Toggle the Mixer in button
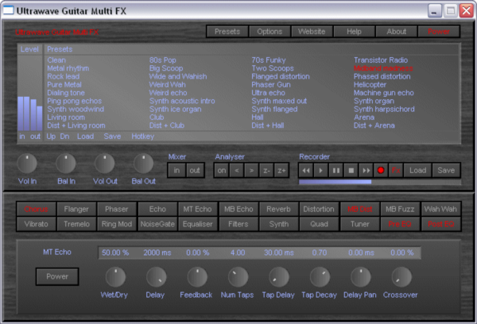This screenshot has width=477, height=324. (x=176, y=170)
